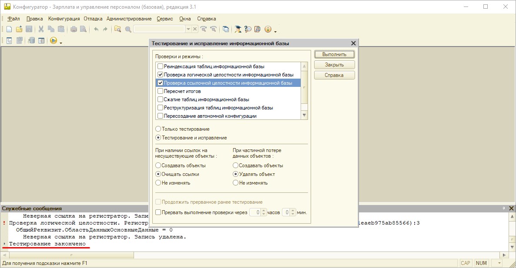Open help search question-magnifier icon
Screen dimensions: 516x268
[248, 29]
